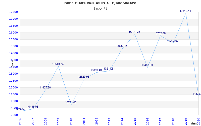201x126 pixels.
Task: Click the y-axis value 16000
Action: coord(13,33)
